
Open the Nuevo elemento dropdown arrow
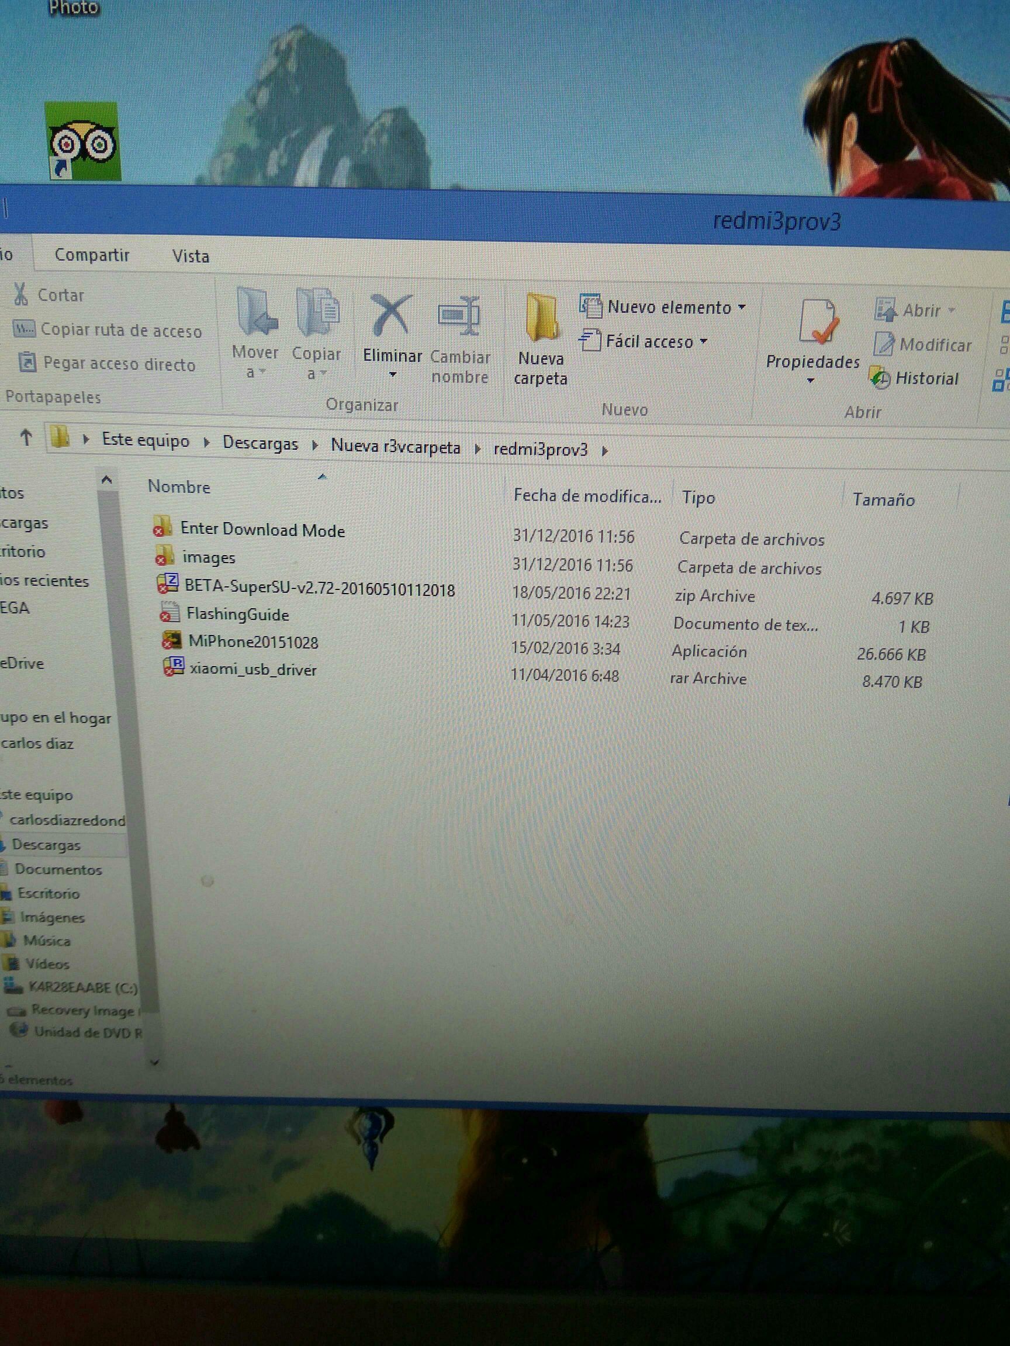(x=742, y=307)
